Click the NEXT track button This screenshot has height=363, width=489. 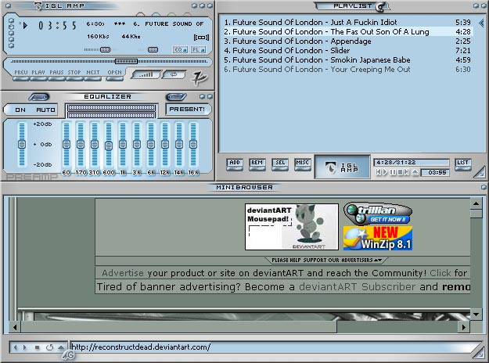(92, 74)
